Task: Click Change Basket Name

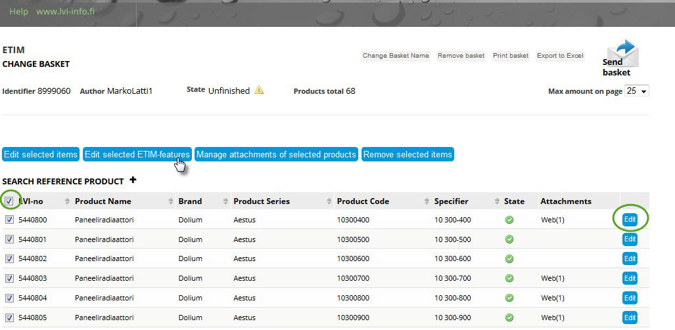Action: click(x=396, y=55)
